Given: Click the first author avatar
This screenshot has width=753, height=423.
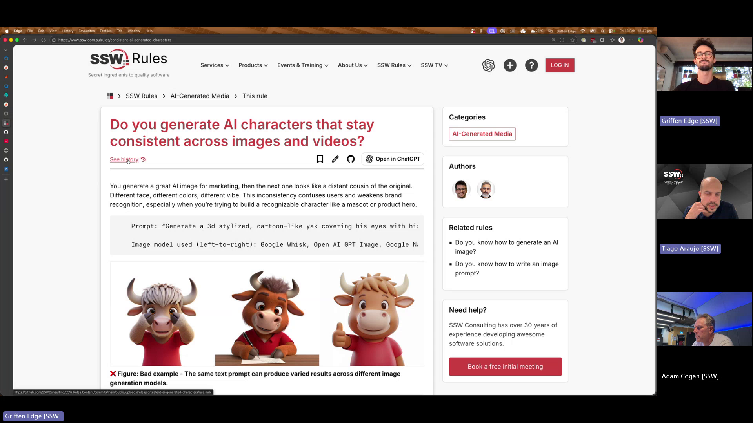Looking at the screenshot, I should (461, 189).
